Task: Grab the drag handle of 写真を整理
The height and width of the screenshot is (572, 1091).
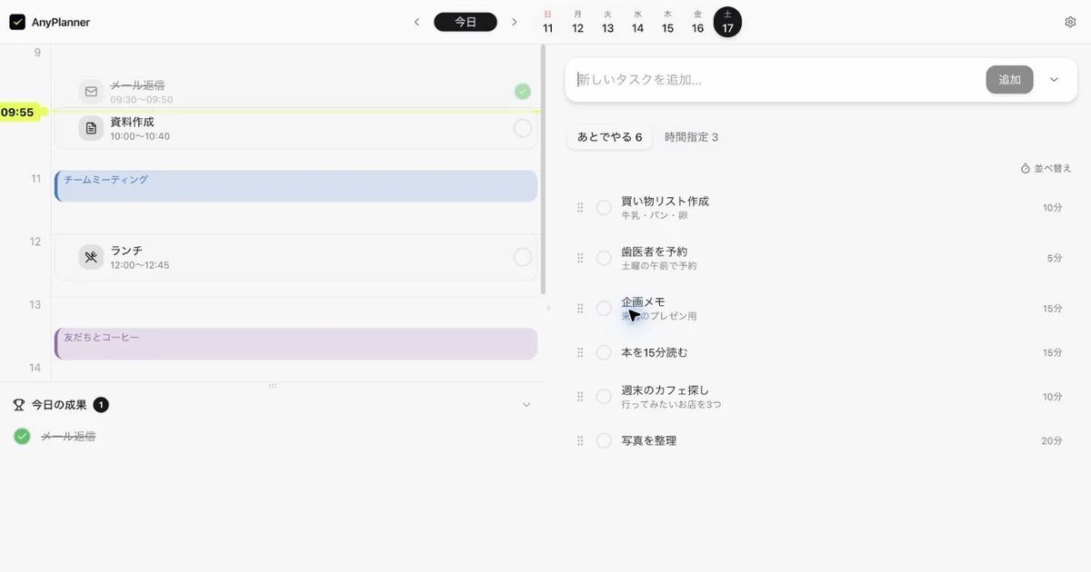Action: [580, 440]
